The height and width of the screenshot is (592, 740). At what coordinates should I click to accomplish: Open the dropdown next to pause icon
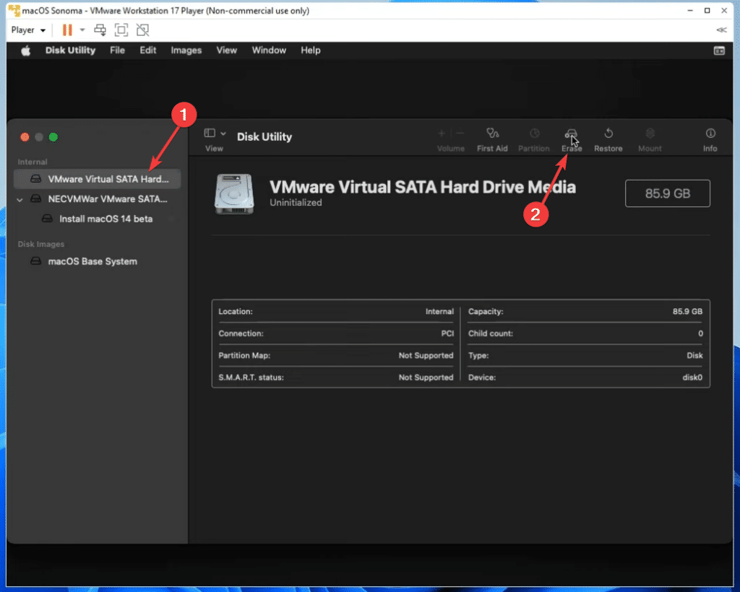pos(82,30)
